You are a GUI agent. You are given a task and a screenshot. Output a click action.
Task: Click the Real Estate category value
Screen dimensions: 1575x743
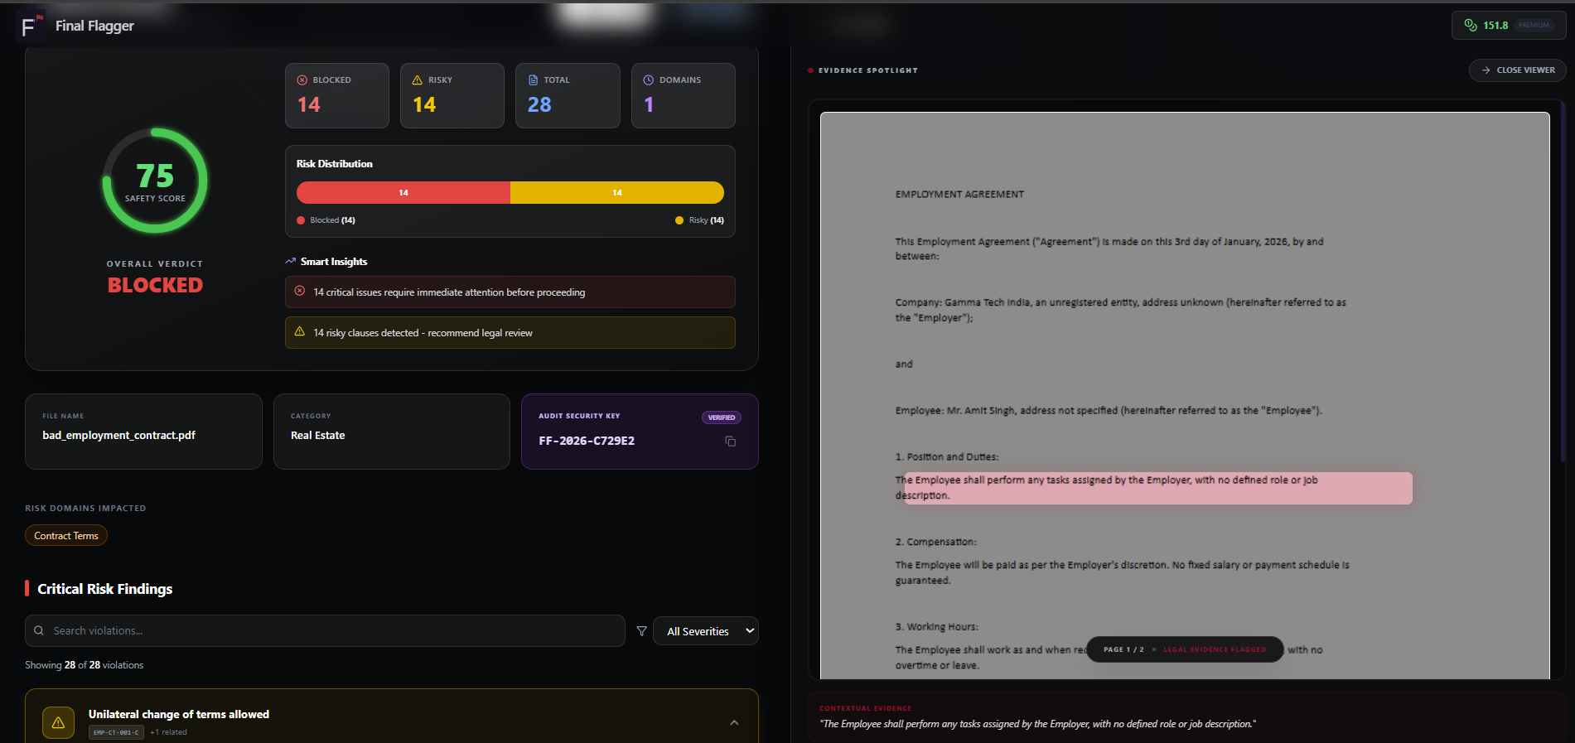click(318, 435)
